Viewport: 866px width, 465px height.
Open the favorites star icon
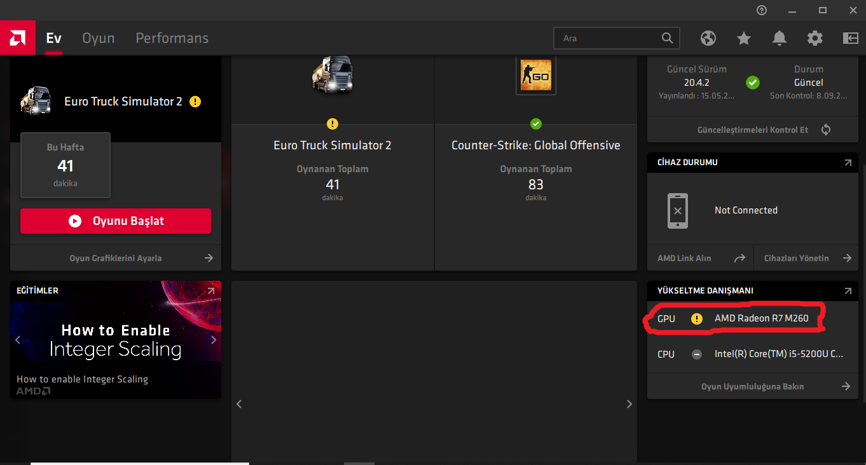point(744,38)
